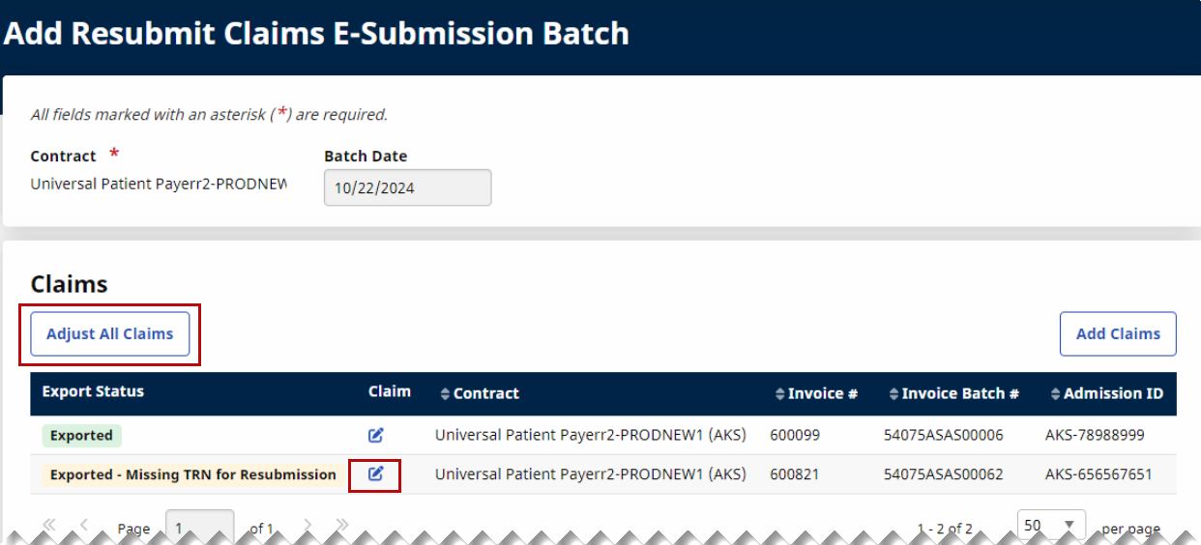Go to previous page of claims
Screen dimensions: 1201x545
(84, 525)
